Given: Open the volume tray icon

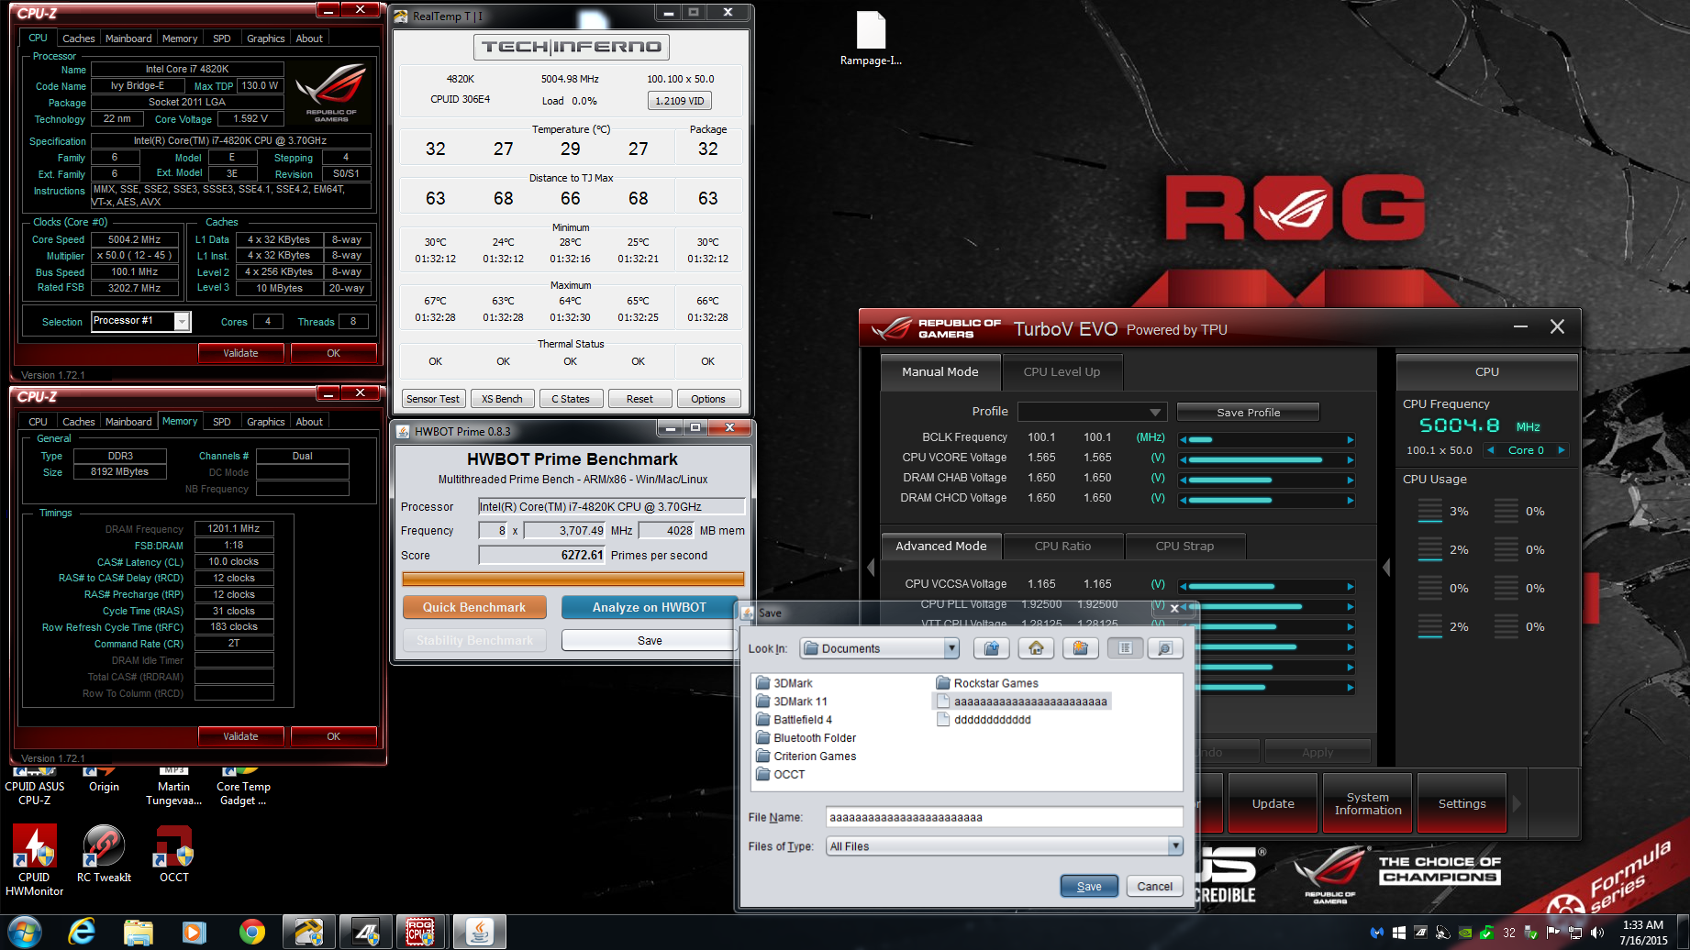Looking at the screenshot, I should coord(1597,933).
